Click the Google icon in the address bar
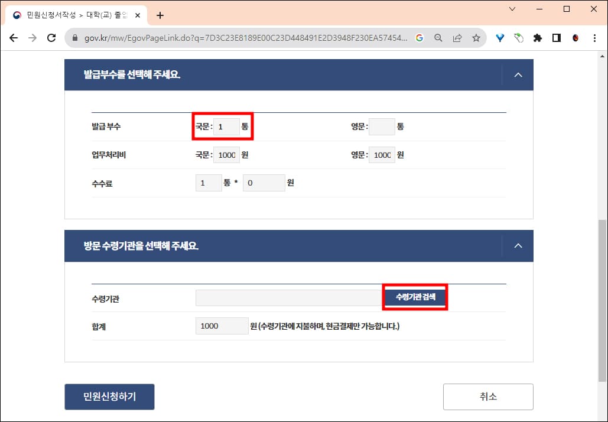Viewport: 608px width, 422px height. coord(419,37)
